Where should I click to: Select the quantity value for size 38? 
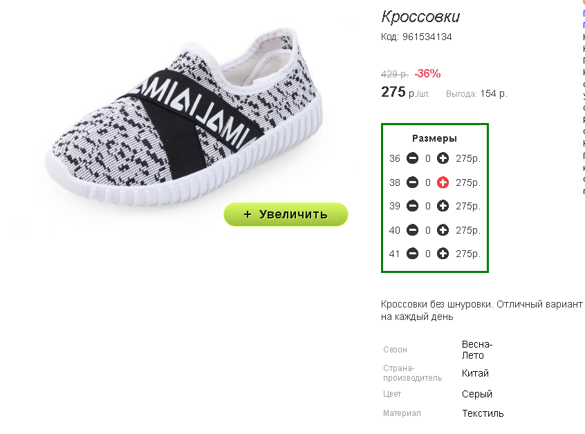(x=428, y=182)
